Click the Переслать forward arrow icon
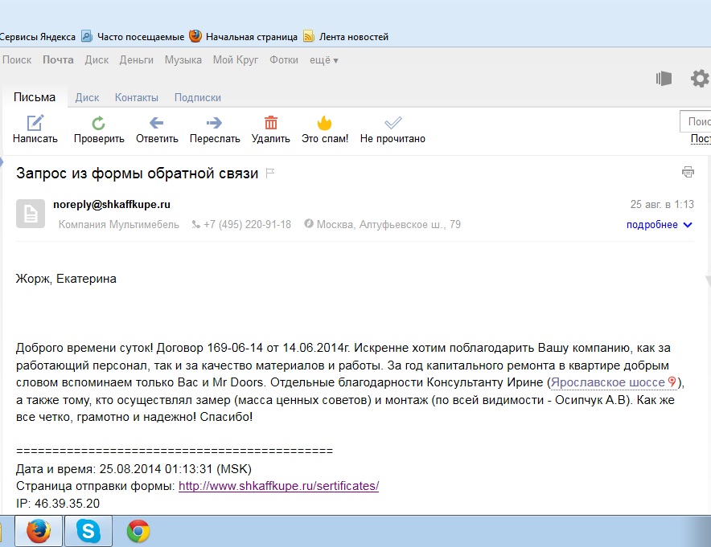 (215, 123)
